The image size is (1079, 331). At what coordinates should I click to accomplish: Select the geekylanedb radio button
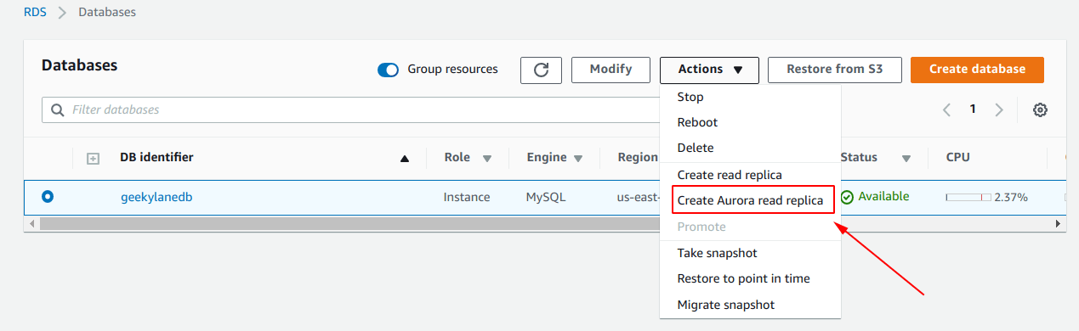click(48, 197)
